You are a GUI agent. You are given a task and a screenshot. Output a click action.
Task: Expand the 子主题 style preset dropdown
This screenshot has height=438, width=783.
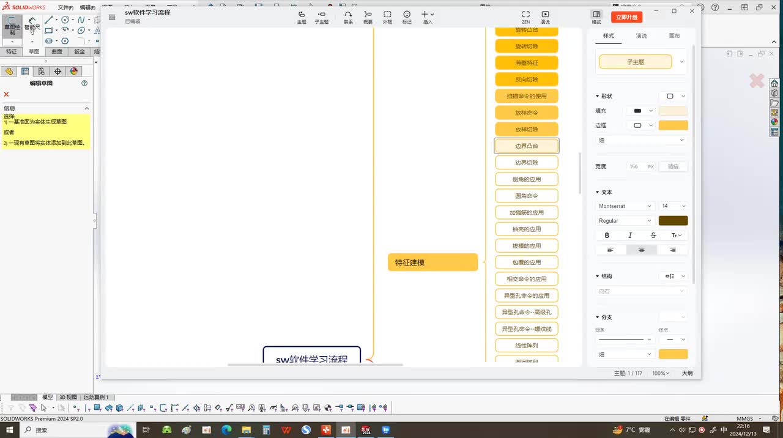pos(682,62)
